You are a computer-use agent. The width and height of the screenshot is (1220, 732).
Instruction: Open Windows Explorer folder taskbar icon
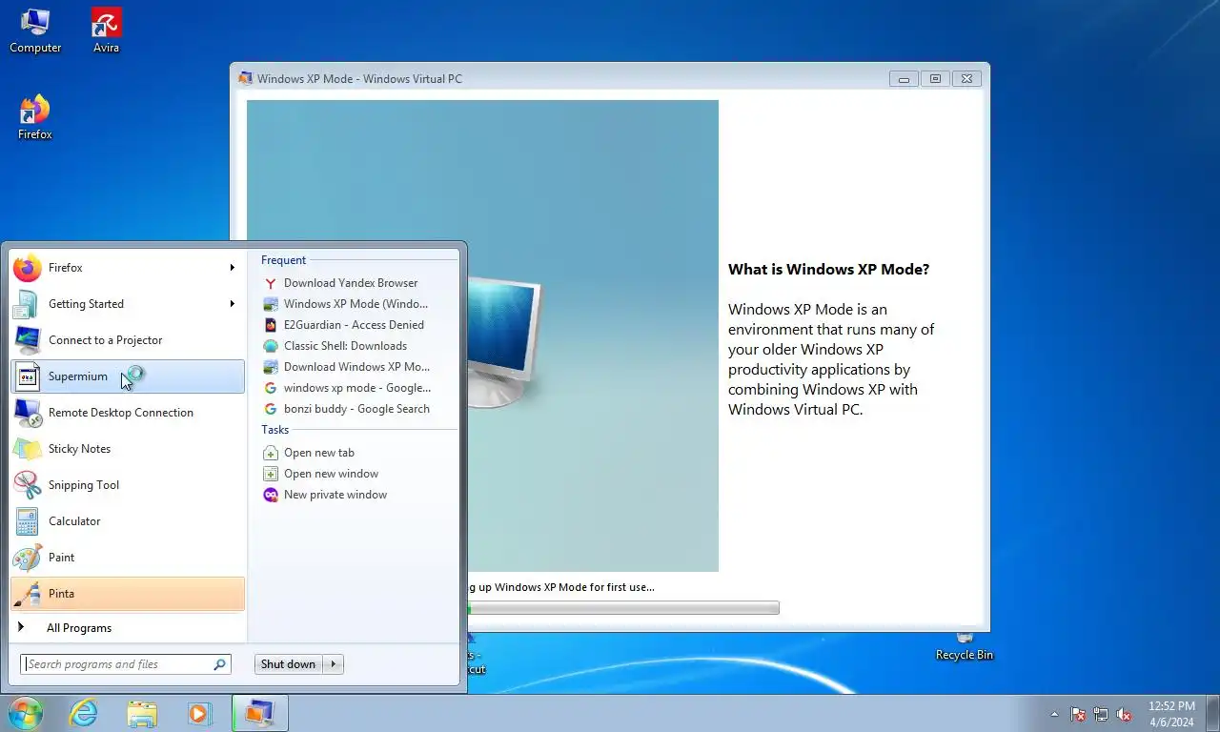click(x=142, y=713)
